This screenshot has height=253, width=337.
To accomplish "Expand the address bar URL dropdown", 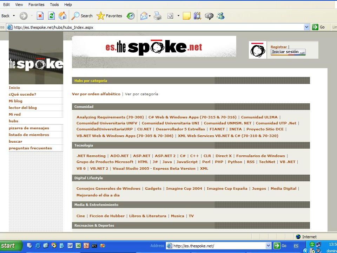I will tap(307, 27).
